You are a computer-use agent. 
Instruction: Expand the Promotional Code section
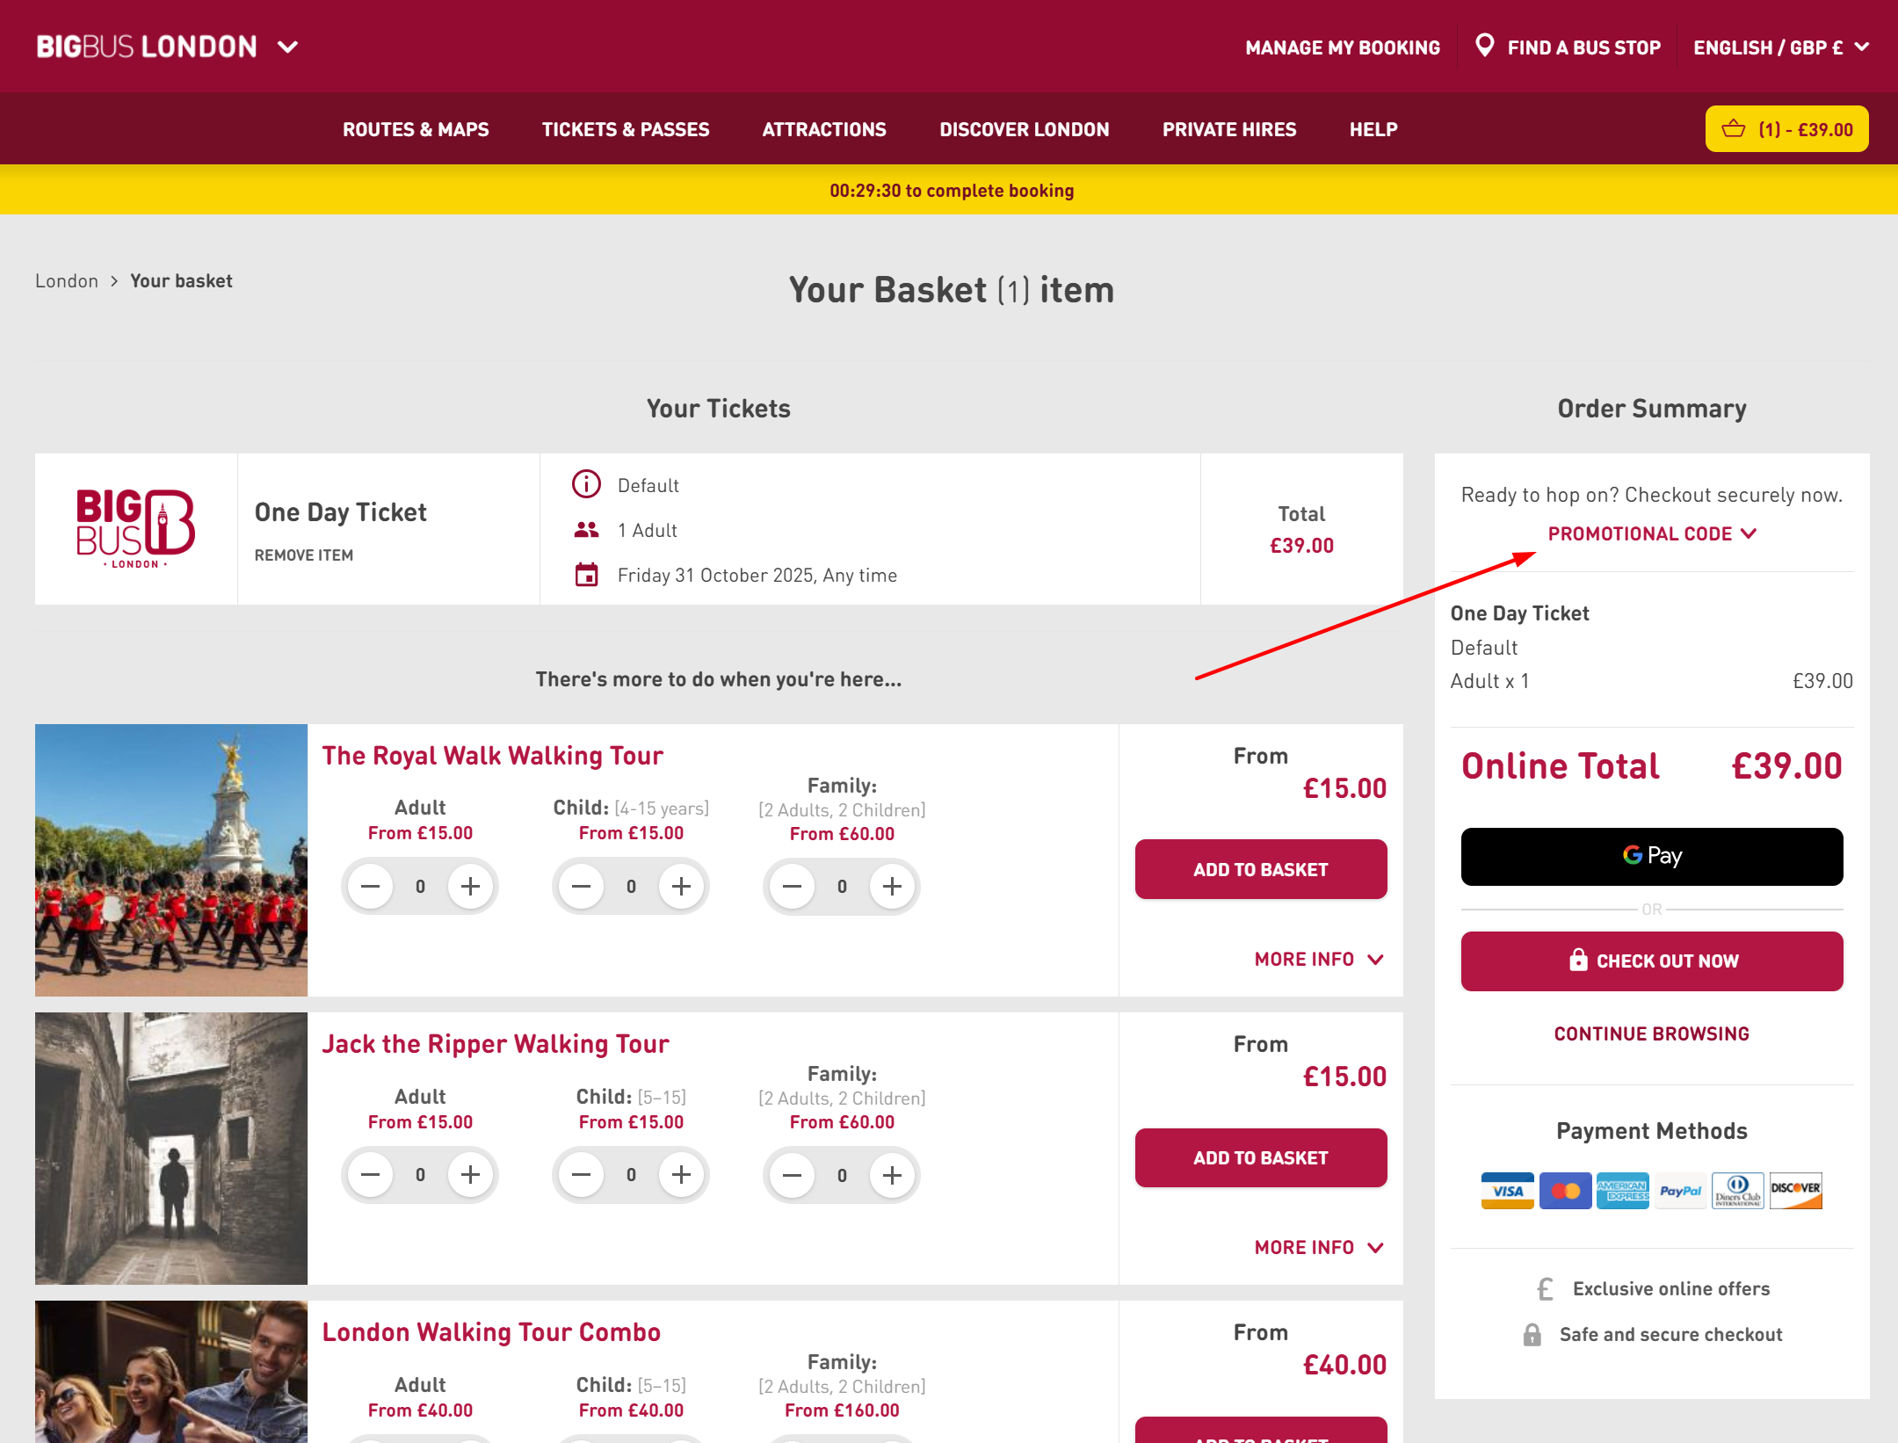1651,533
